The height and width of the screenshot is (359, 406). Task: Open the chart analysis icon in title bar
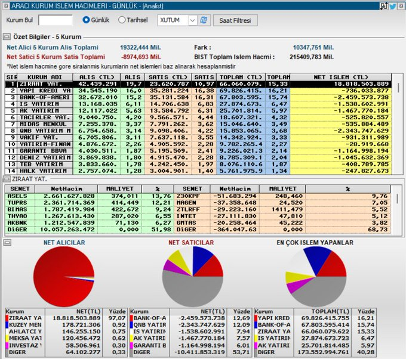(384, 6)
